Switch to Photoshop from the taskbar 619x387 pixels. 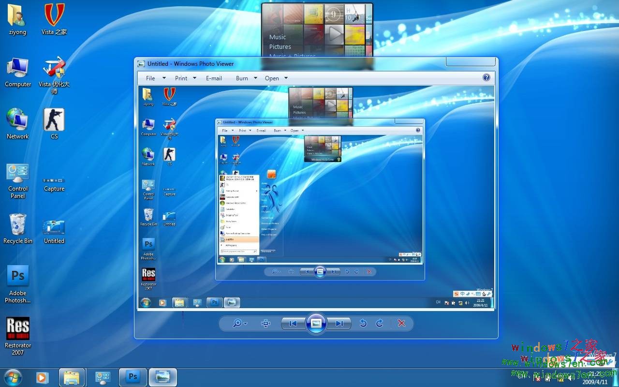click(x=133, y=377)
